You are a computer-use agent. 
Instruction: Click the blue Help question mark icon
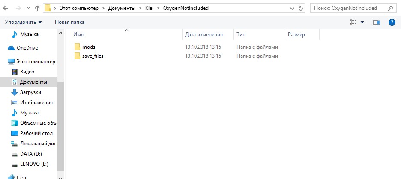tap(391, 22)
